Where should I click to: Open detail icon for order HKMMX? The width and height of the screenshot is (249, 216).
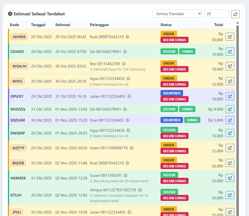pyautogui.click(x=230, y=178)
